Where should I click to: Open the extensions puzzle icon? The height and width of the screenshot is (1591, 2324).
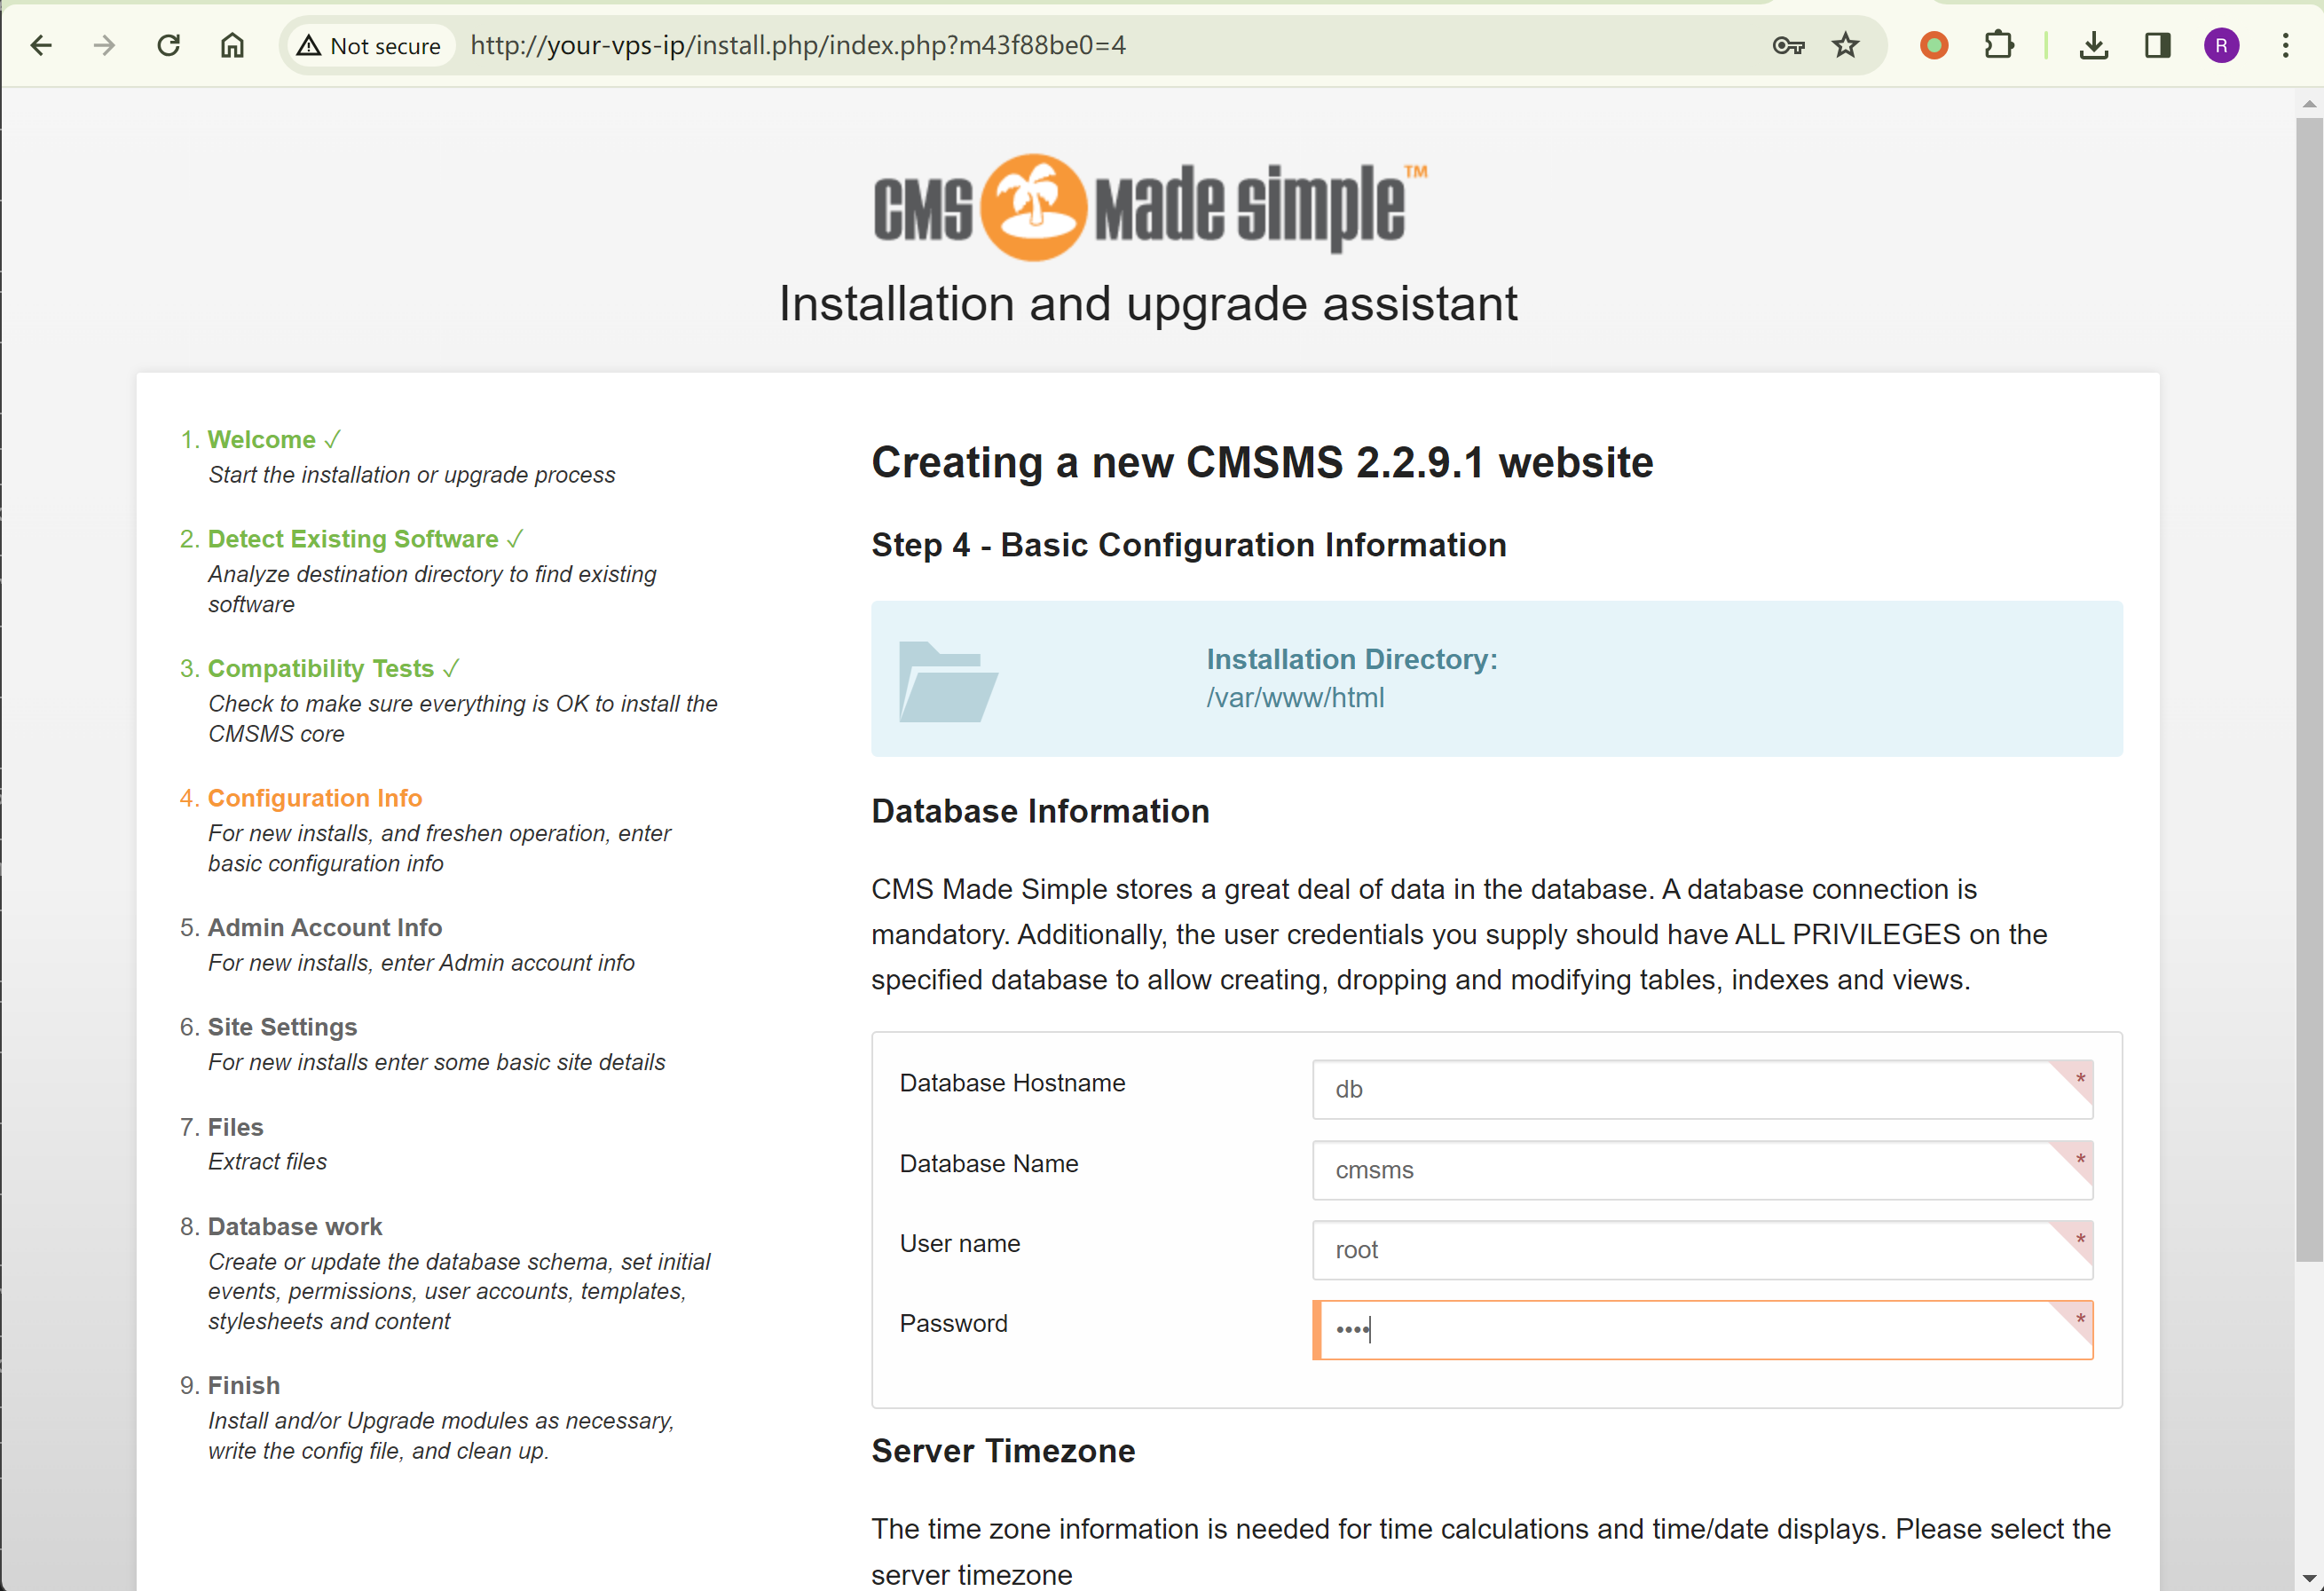pyautogui.click(x=1998, y=45)
